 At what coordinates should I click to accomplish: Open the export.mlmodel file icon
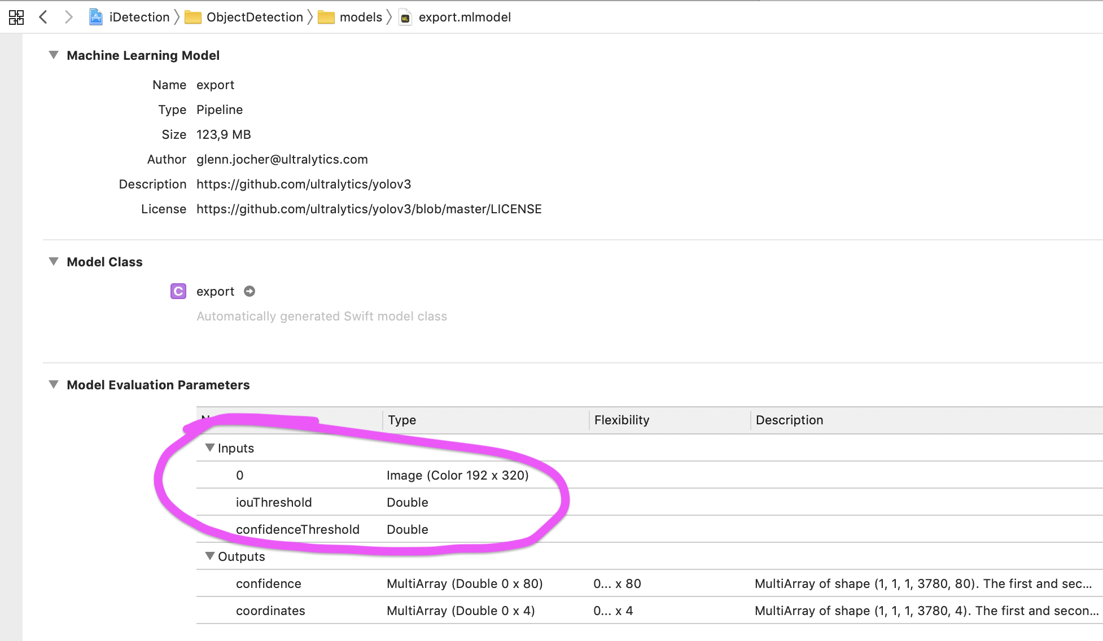[405, 17]
